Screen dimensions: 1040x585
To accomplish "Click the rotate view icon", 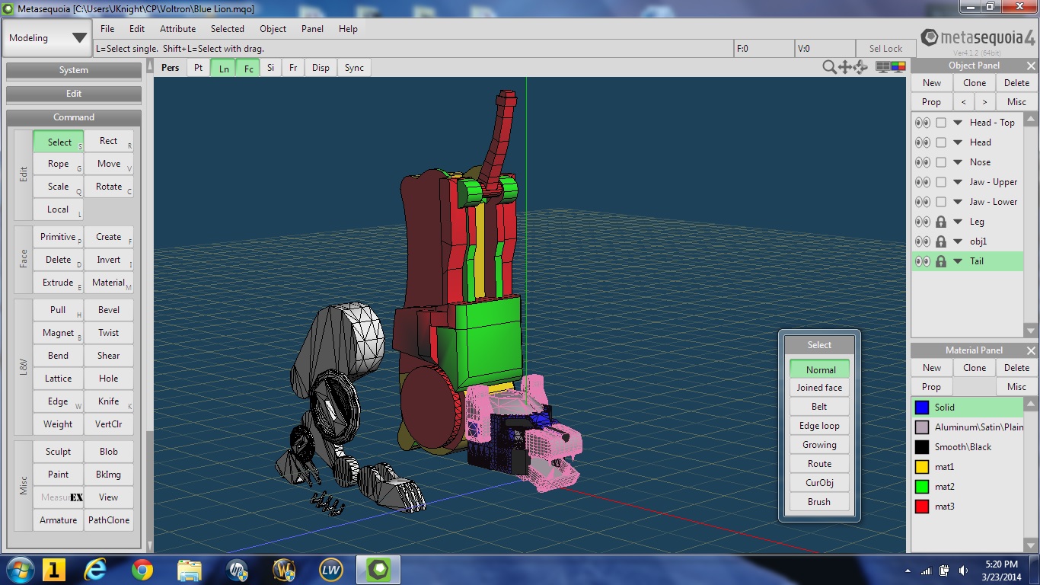I will click(861, 67).
